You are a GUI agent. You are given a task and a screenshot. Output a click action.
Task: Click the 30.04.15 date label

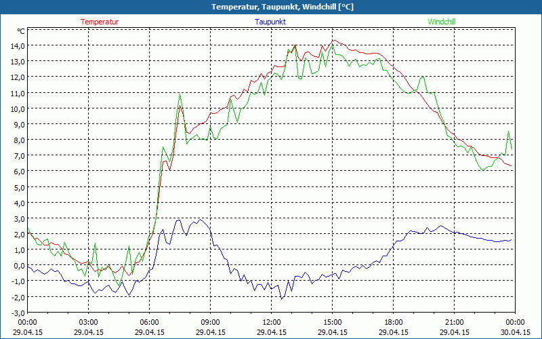tap(516, 332)
